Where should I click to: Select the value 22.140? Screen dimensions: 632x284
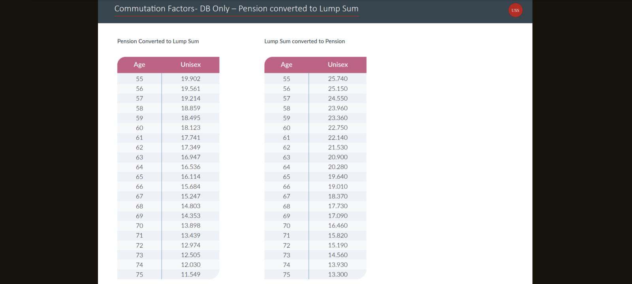pyautogui.click(x=338, y=138)
